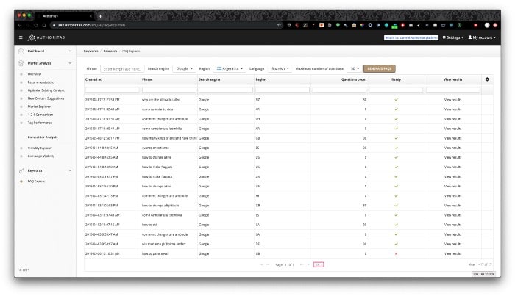Focus the Phrase keyphrase input field

click(122, 69)
